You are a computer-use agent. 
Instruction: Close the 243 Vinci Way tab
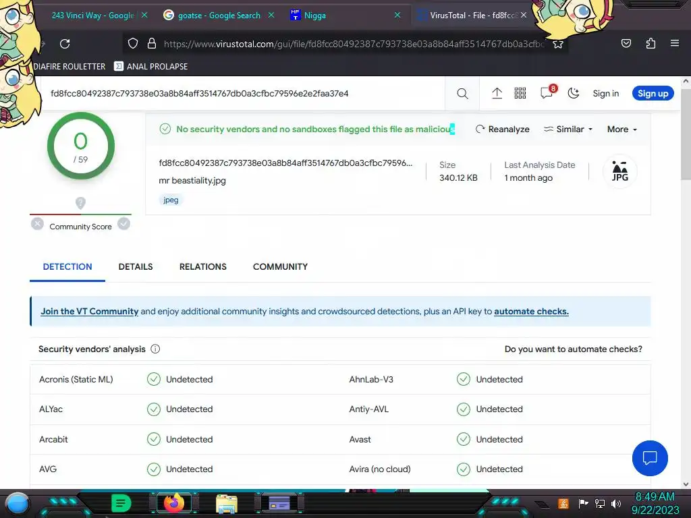[144, 15]
